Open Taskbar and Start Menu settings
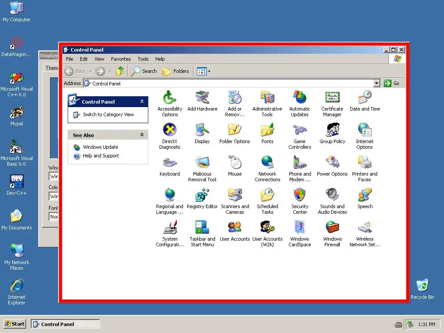Screen dimensions: 444x333 [x=202, y=234]
